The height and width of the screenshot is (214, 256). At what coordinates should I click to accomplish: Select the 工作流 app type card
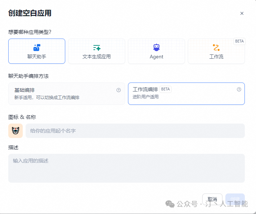click(x=216, y=51)
